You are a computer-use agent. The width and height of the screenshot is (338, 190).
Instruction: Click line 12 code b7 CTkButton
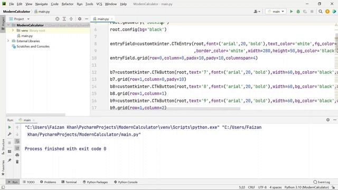[224, 72]
